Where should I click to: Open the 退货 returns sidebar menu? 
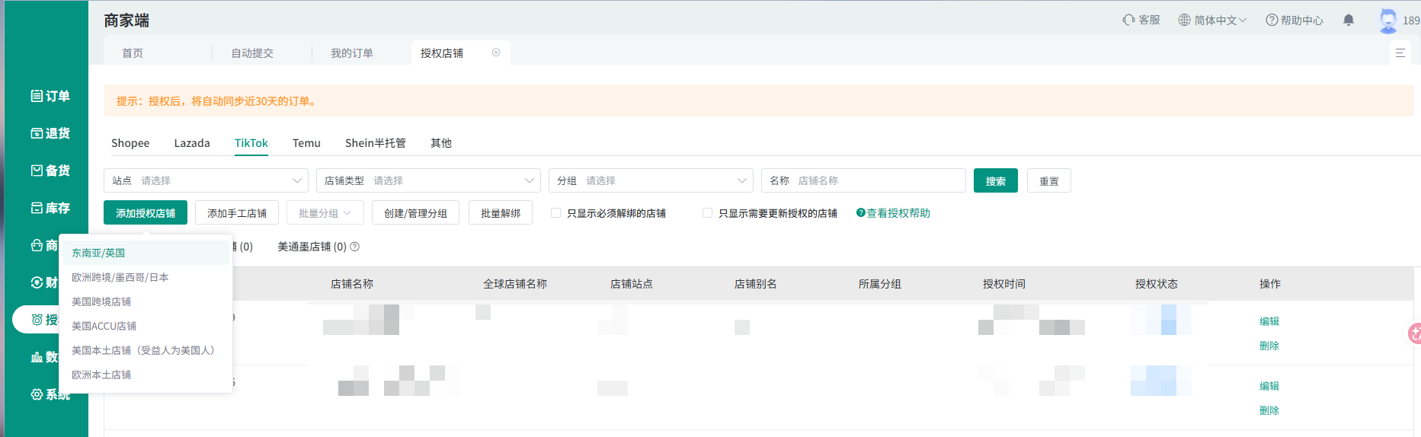50,133
